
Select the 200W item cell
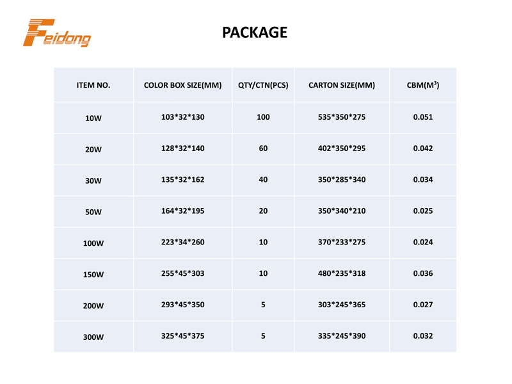click(x=93, y=306)
